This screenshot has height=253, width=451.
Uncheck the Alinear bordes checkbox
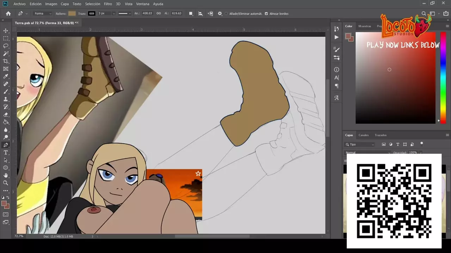pyautogui.click(x=266, y=14)
